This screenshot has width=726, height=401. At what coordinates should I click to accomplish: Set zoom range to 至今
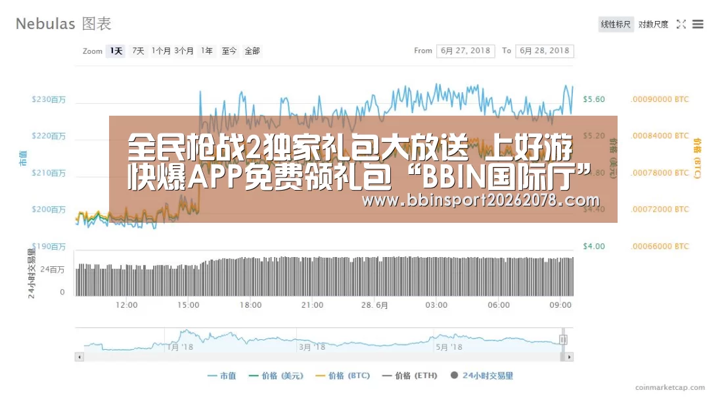pyautogui.click(x=229, y=51)
